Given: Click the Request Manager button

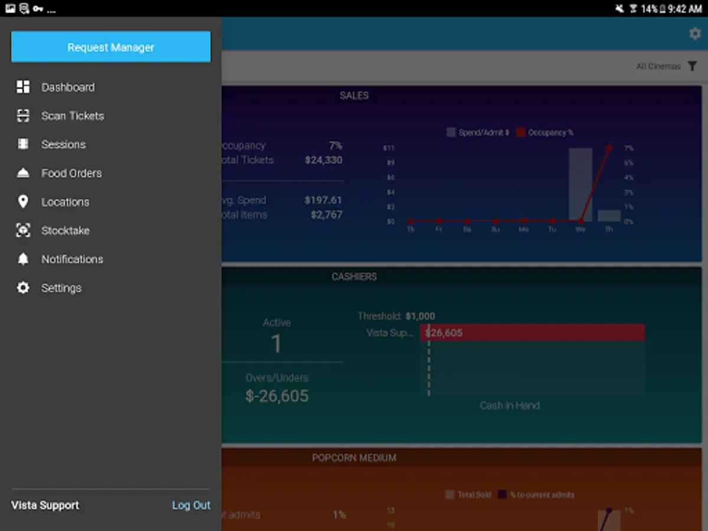Looking at the screenshot, I should pos(111,47).
